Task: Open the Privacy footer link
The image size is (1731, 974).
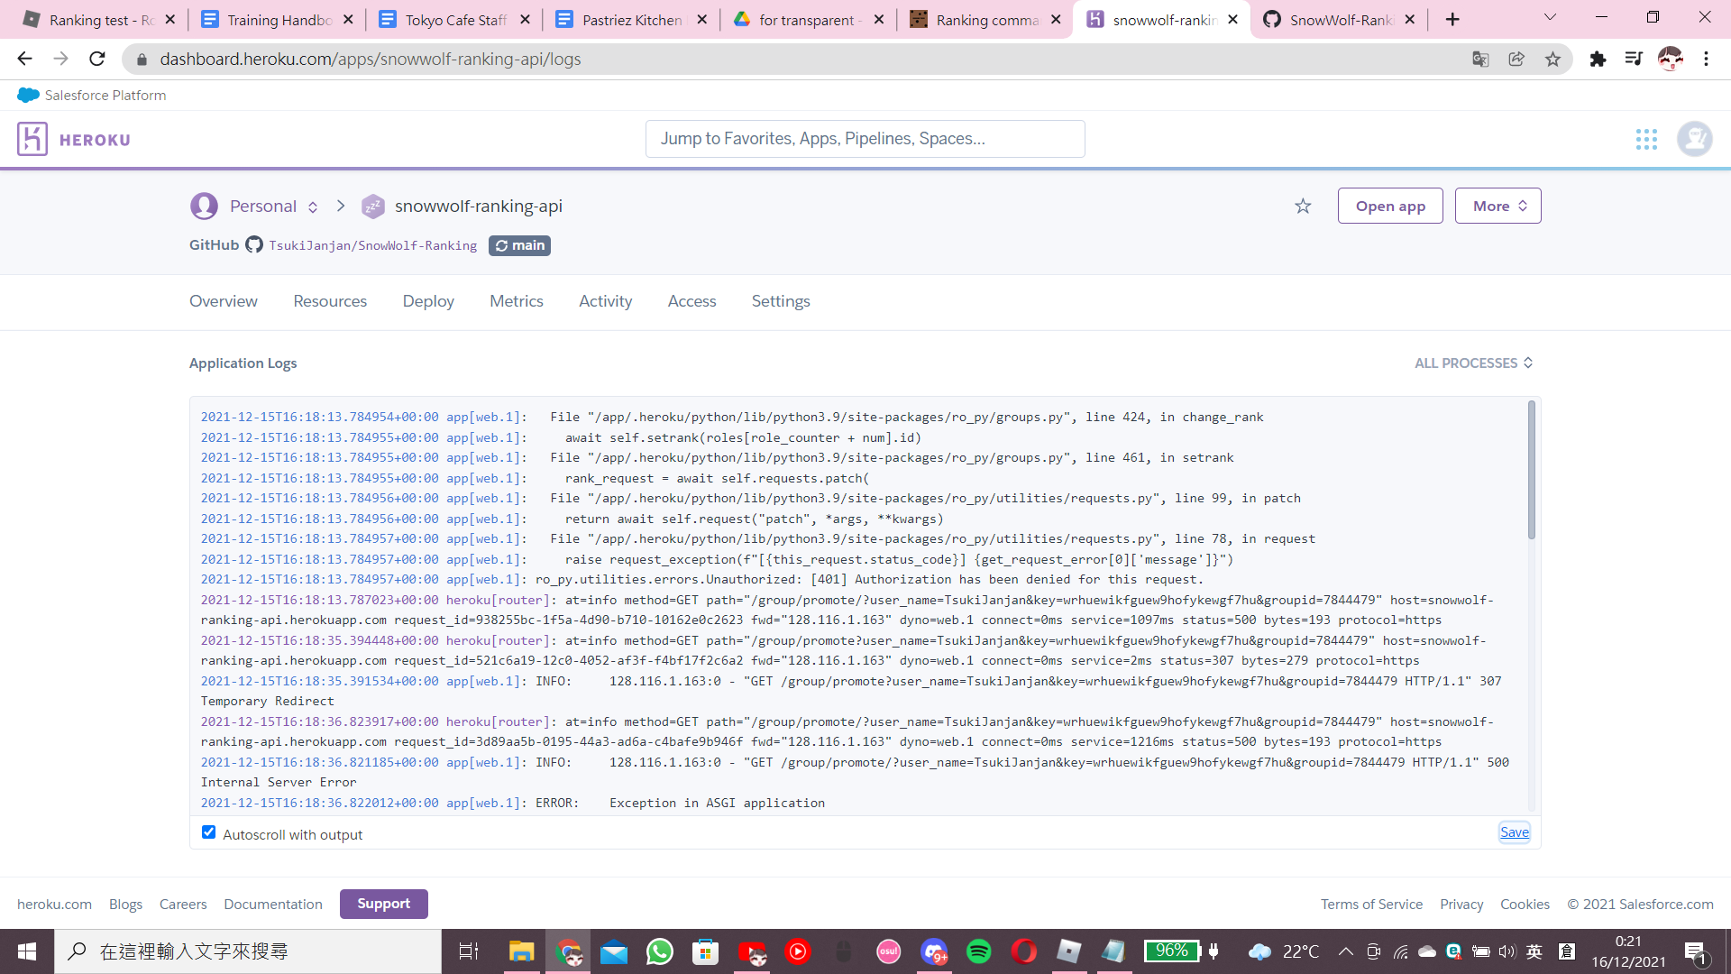Action: tap(1461, 904)
